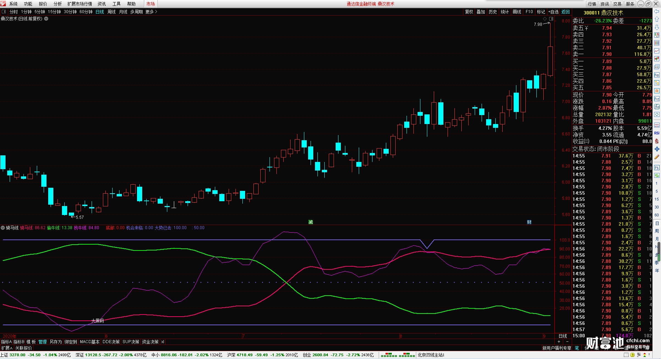Open the F10 info icon in right sidebar

point(657,75)
